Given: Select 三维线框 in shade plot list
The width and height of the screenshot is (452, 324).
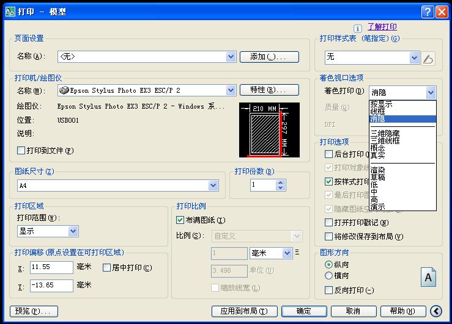Looking at the screenshot, I should click(402, 140).
